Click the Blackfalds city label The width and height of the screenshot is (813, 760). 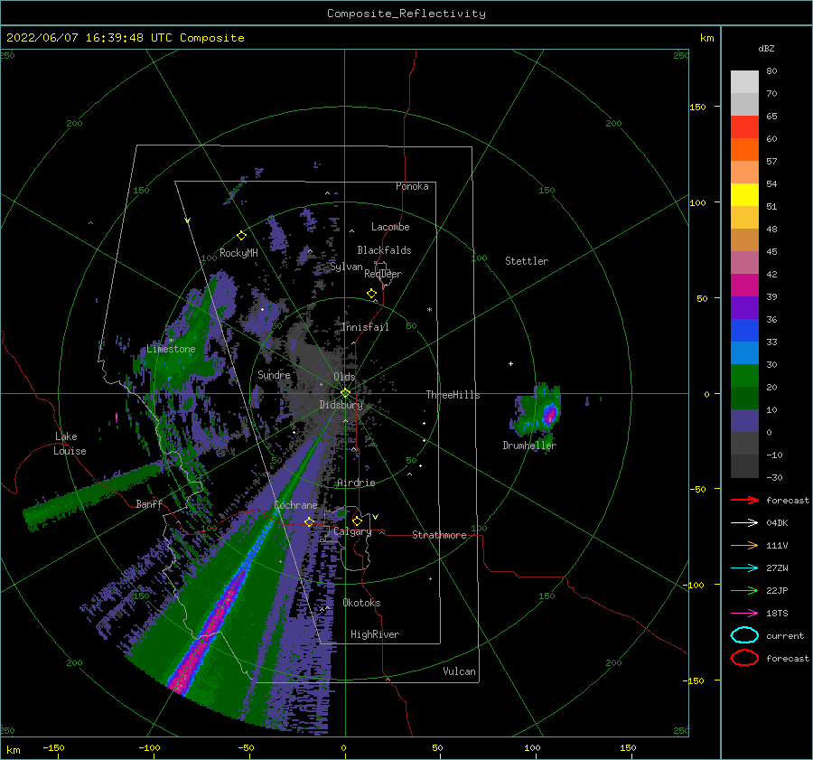click(x=384, y=250)
